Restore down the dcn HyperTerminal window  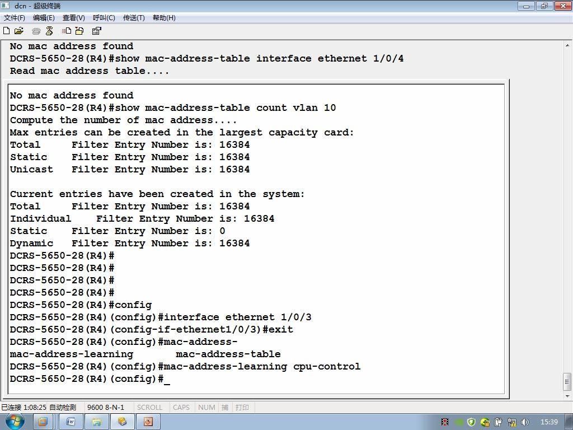click(544, 6)
